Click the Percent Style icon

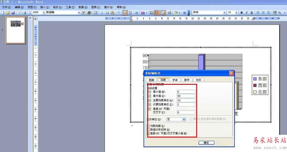[280, 13]
